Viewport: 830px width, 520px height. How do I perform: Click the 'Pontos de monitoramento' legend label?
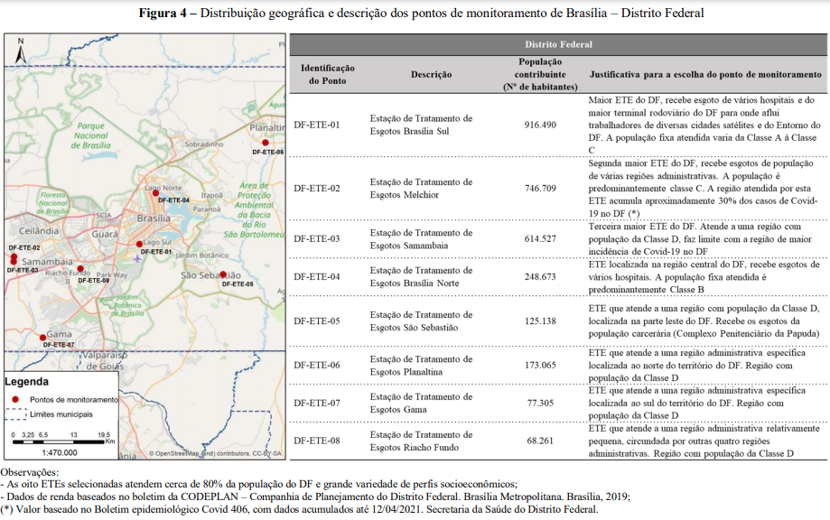(73, 400)
